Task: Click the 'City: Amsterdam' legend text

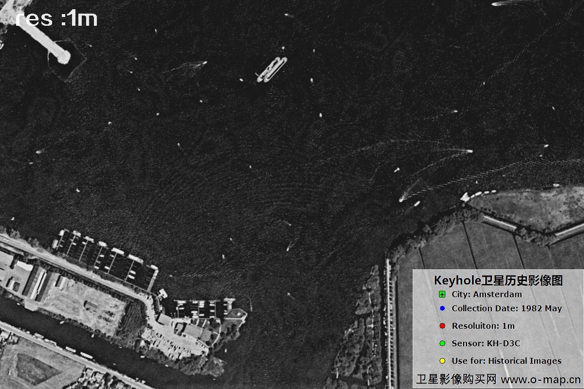Action: (487, 294)
